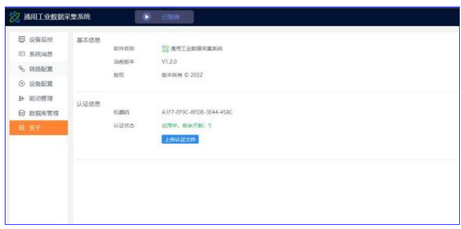Click the 上传认证文件 button

click(x=181, y=140)
